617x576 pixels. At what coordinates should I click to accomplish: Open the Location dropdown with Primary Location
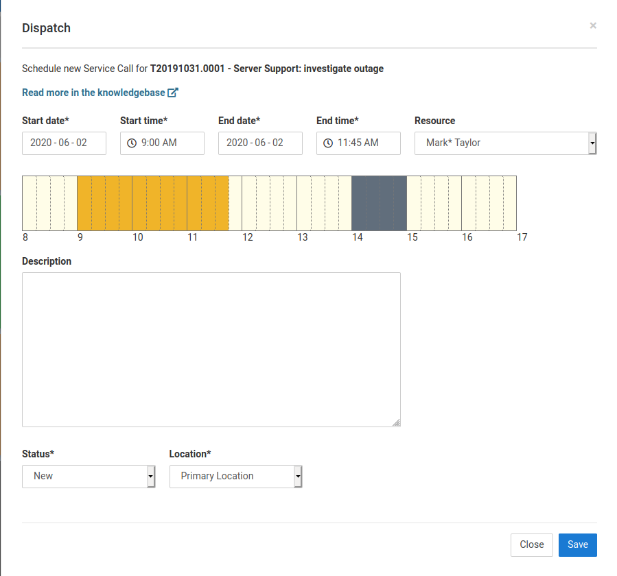(235, 477)
